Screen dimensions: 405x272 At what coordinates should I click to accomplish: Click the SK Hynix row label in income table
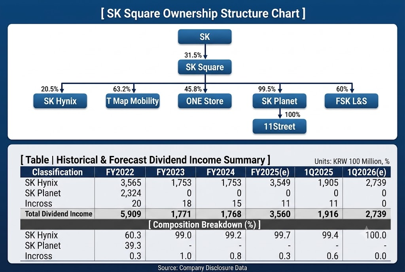[41, 183]
